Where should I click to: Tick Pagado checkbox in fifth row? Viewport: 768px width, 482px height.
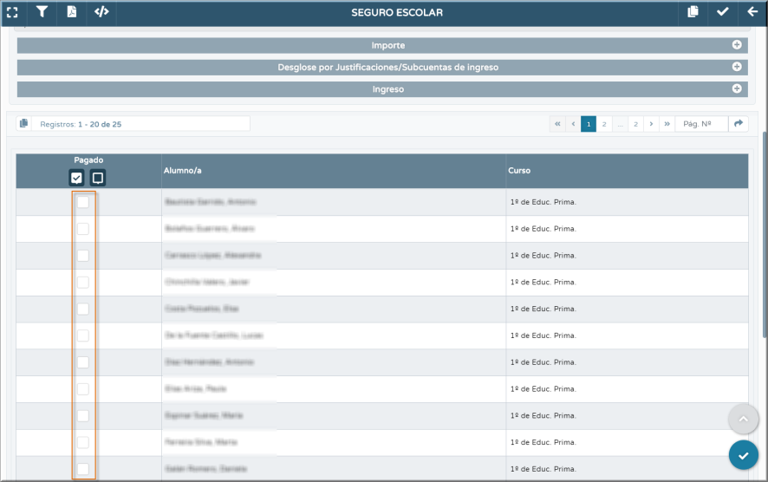83,309
